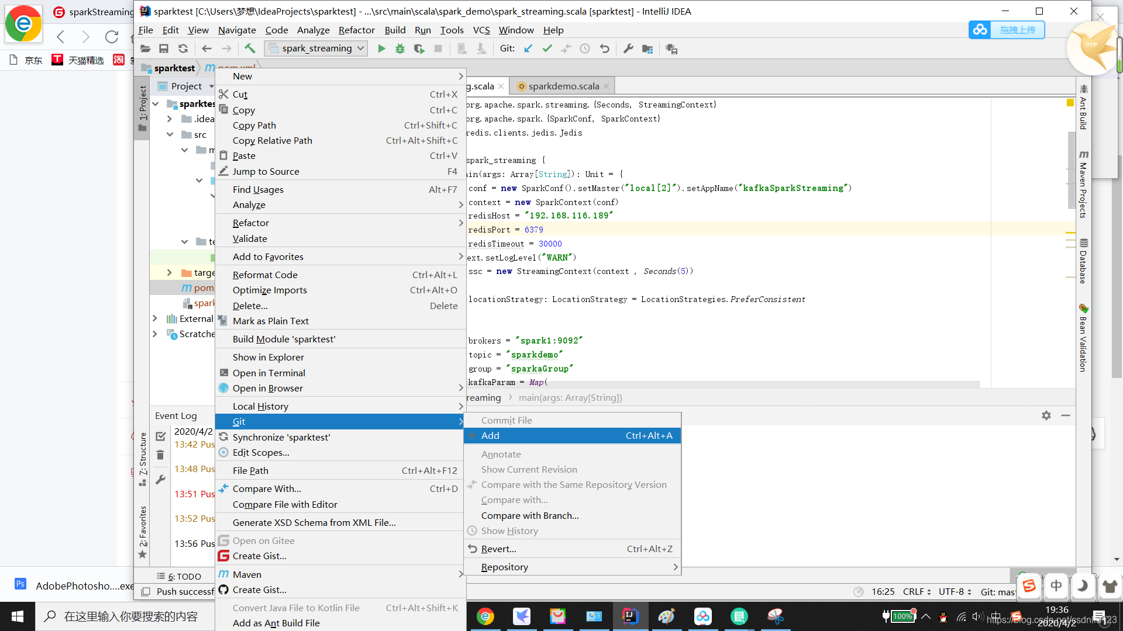Click the Build project hammer icon

(250, 48)
